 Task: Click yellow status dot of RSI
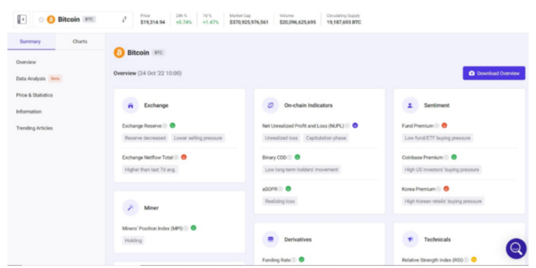(474, 259)
